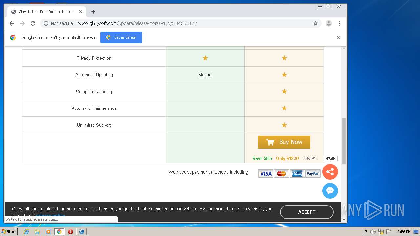The image size is (420, 236).
Task: Click Unlimited Support star in Pro column
Action: click(284, 125)
